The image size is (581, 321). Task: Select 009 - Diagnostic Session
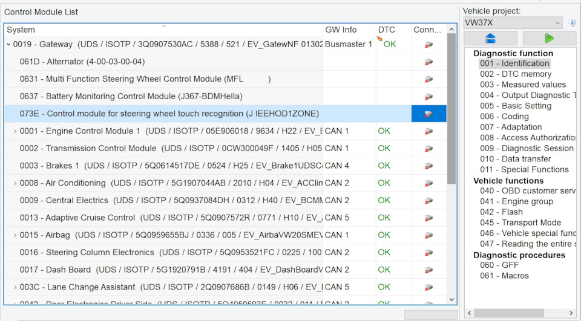pos(527,149)
